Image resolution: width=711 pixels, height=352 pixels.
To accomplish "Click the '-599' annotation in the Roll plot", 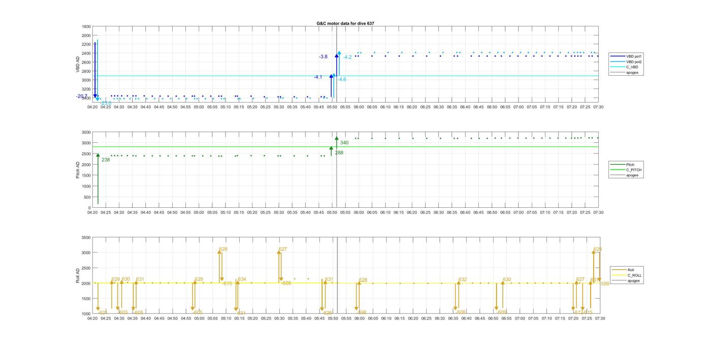I will pyautogui.click(x=604, y=284).
